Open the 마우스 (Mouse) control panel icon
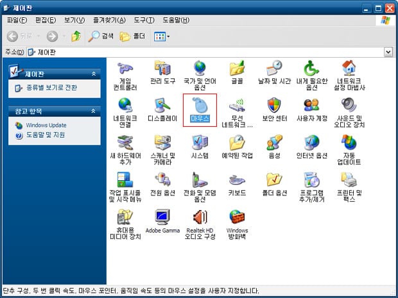The height and width of the screenshot is (298, 398). [200, 104]
